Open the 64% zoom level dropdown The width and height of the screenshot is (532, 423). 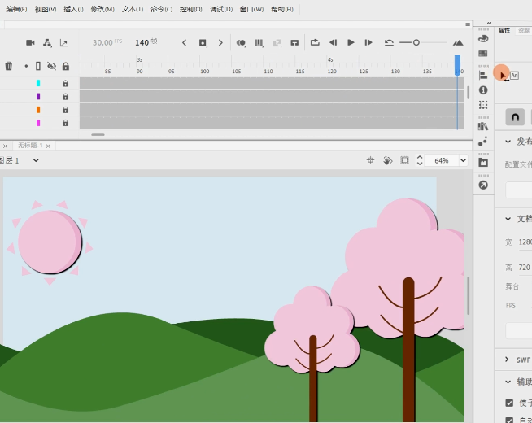click(463, 160)
